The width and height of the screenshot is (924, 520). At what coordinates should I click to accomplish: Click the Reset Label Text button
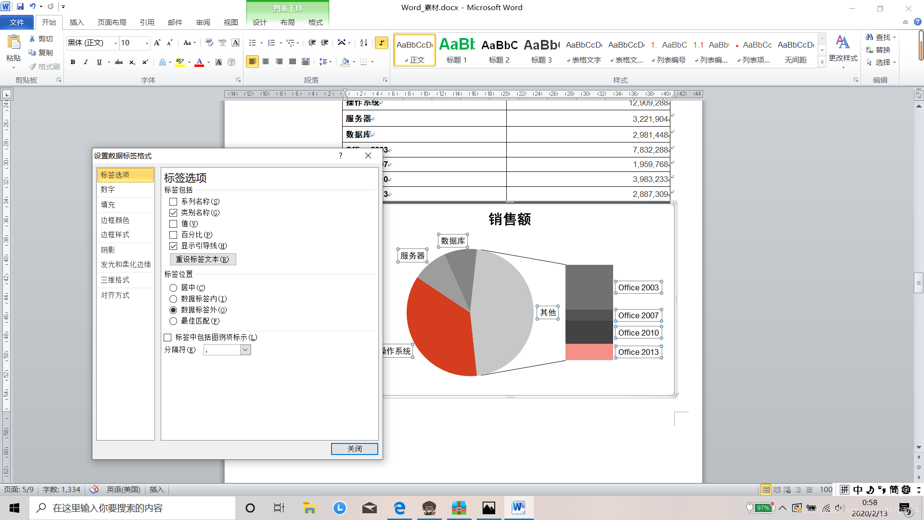(x=203, y=259)
